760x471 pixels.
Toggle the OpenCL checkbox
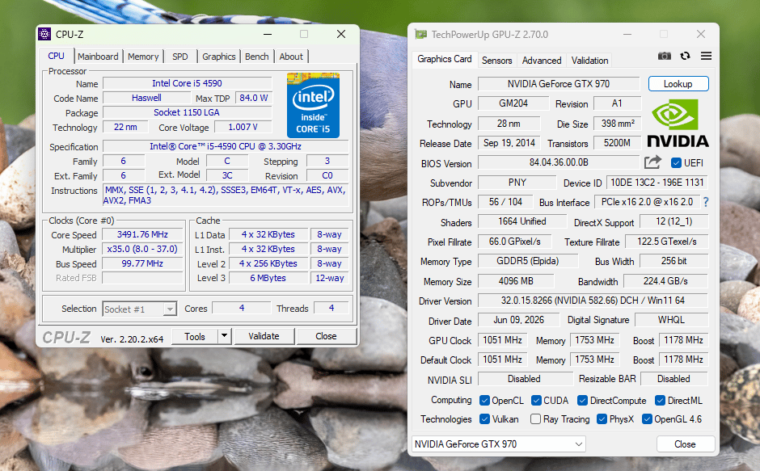pos(484,400)
